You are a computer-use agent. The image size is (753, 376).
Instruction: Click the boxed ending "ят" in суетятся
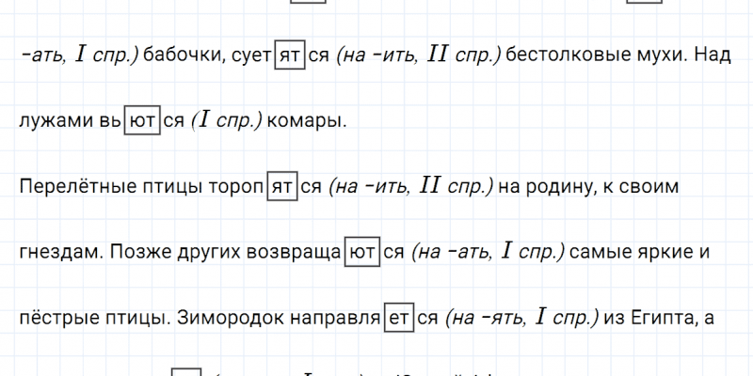pyautogui.click(x=290, y=55)
